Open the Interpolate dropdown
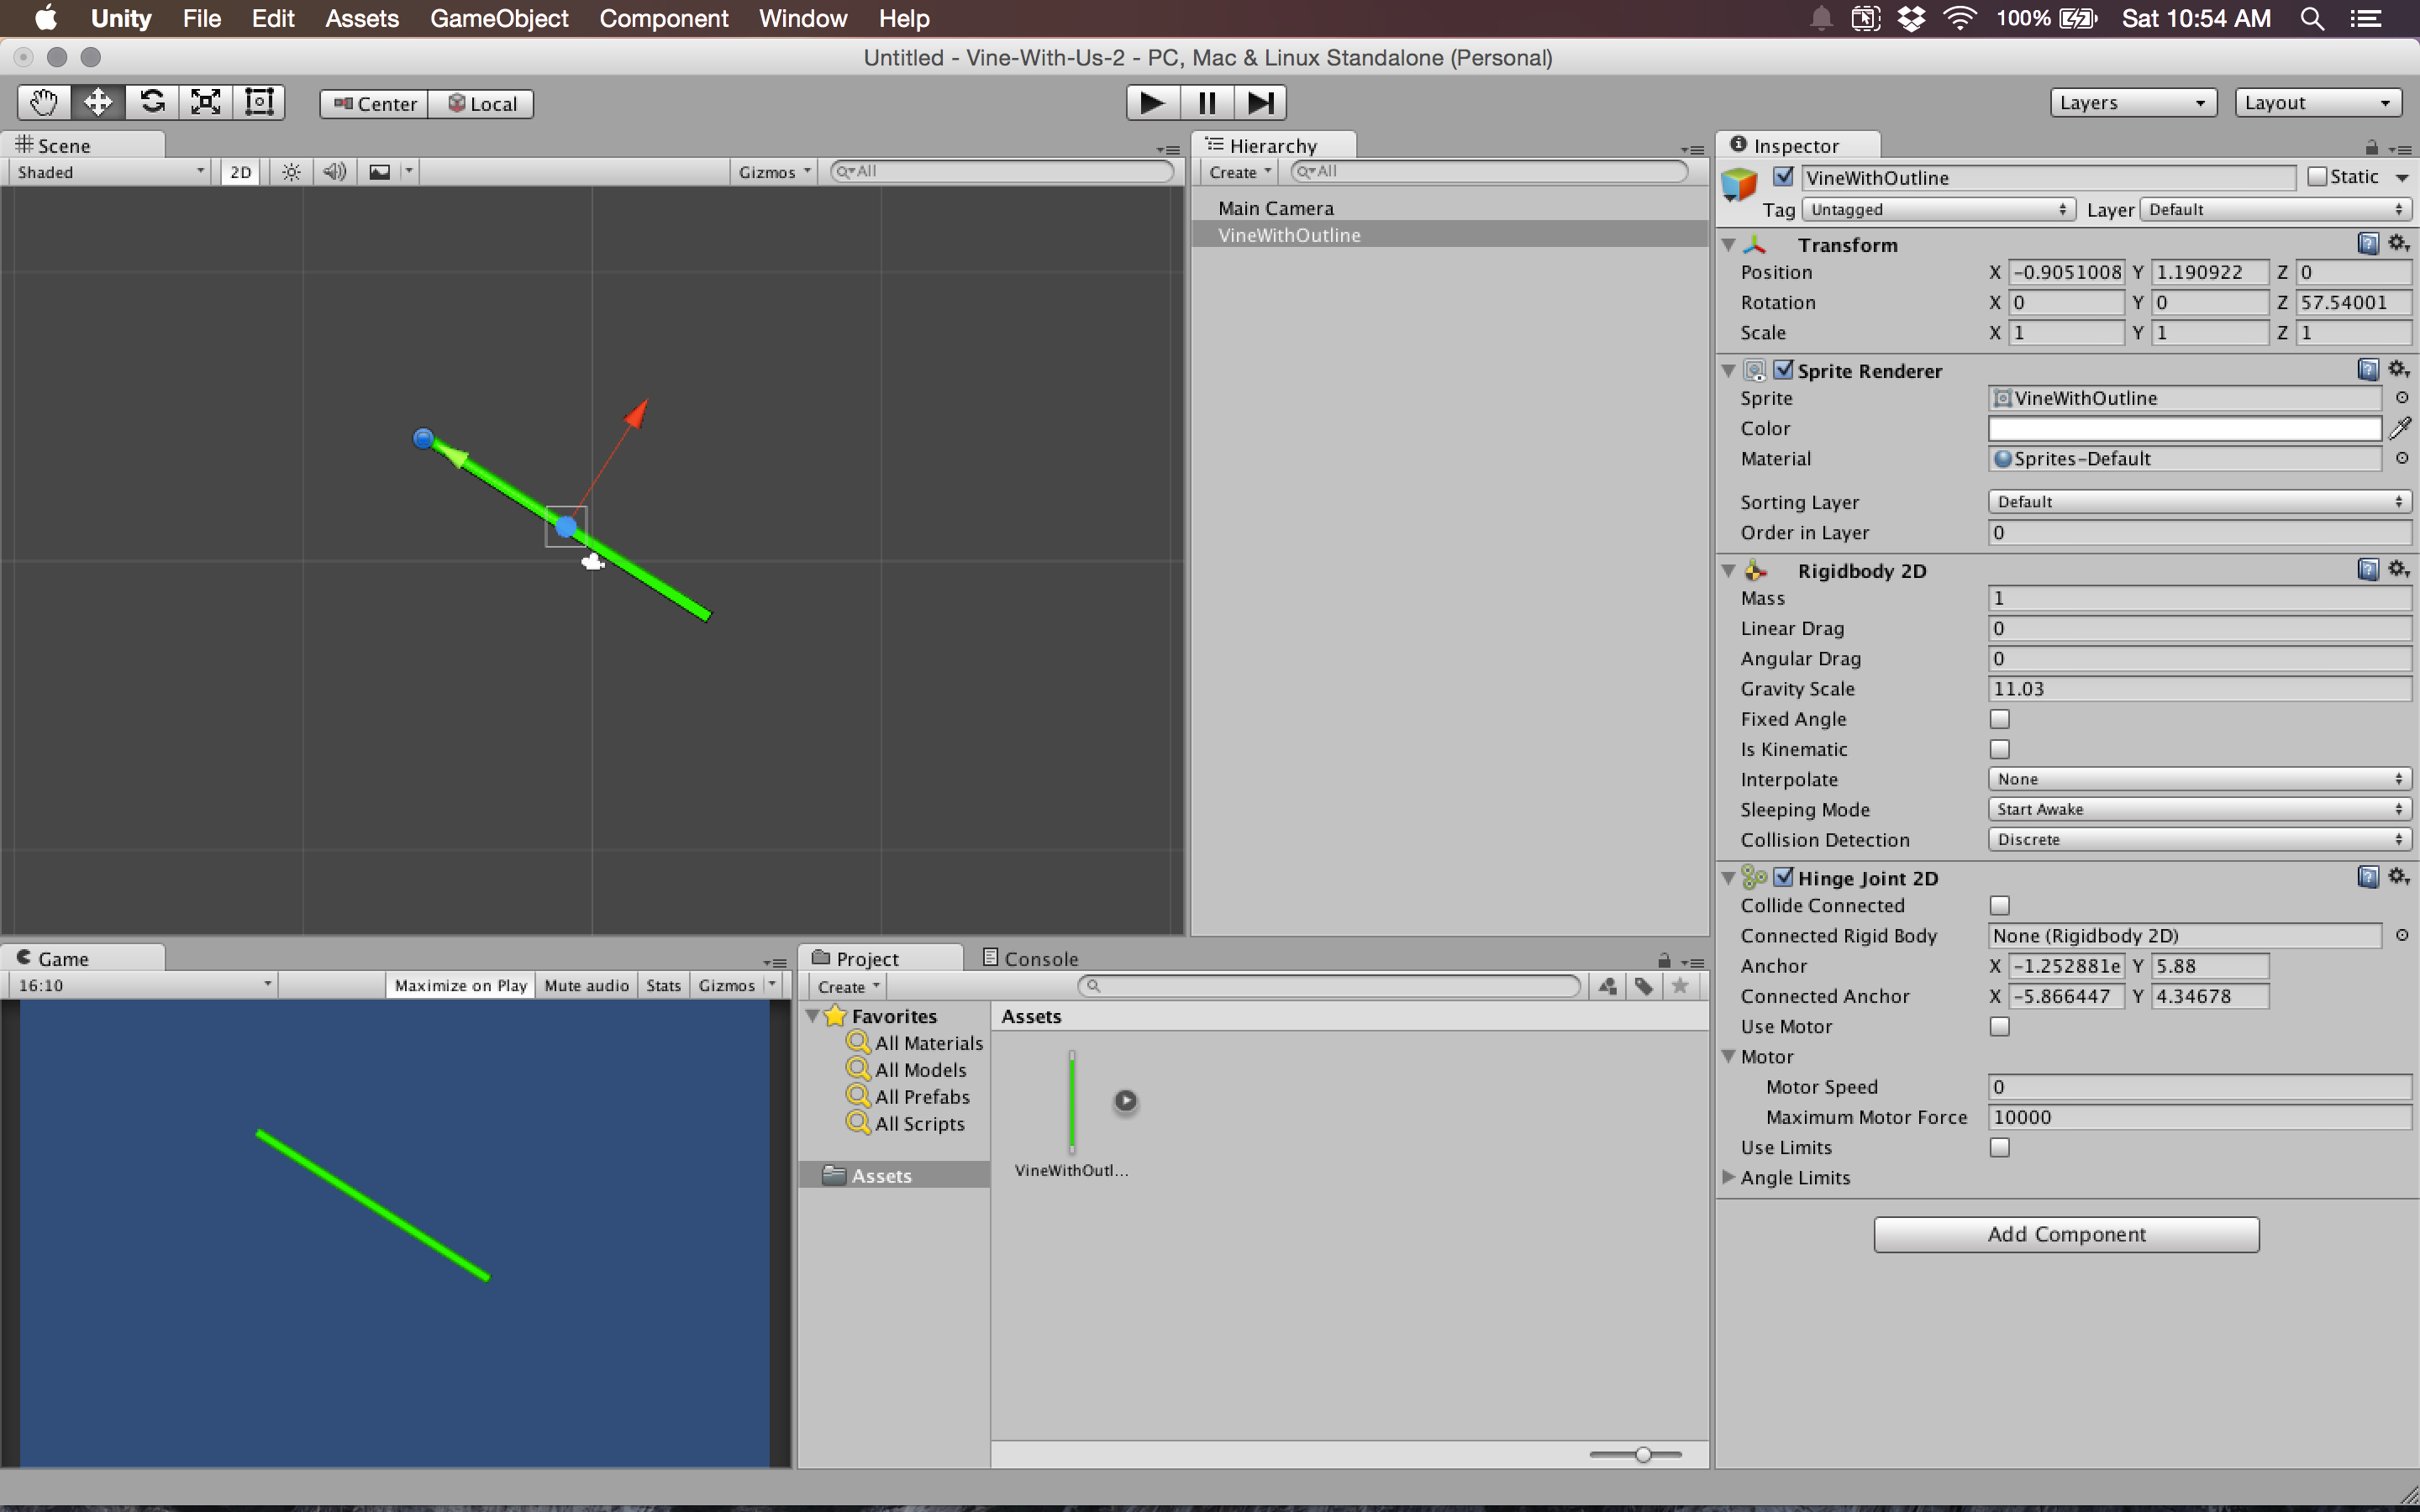 (x=2199, y=779)
